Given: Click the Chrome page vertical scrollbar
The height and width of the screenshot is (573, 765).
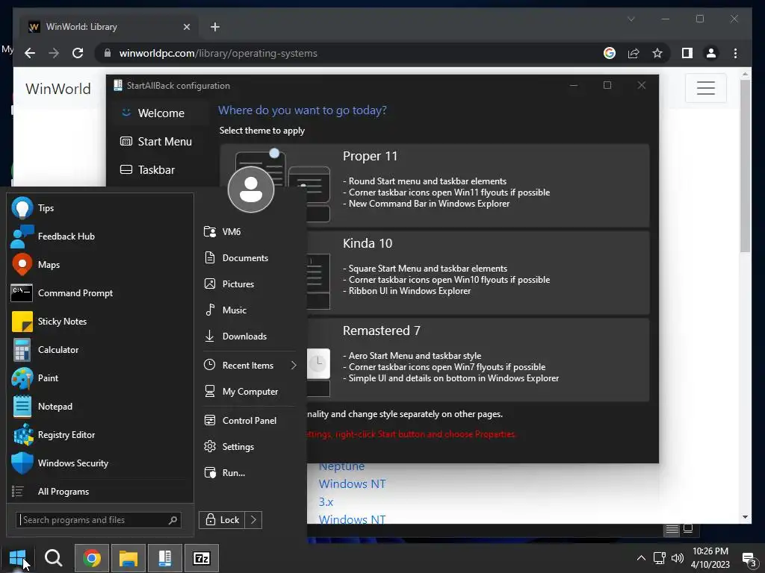Looking at the screenshot, I should [x=745, y=166].
